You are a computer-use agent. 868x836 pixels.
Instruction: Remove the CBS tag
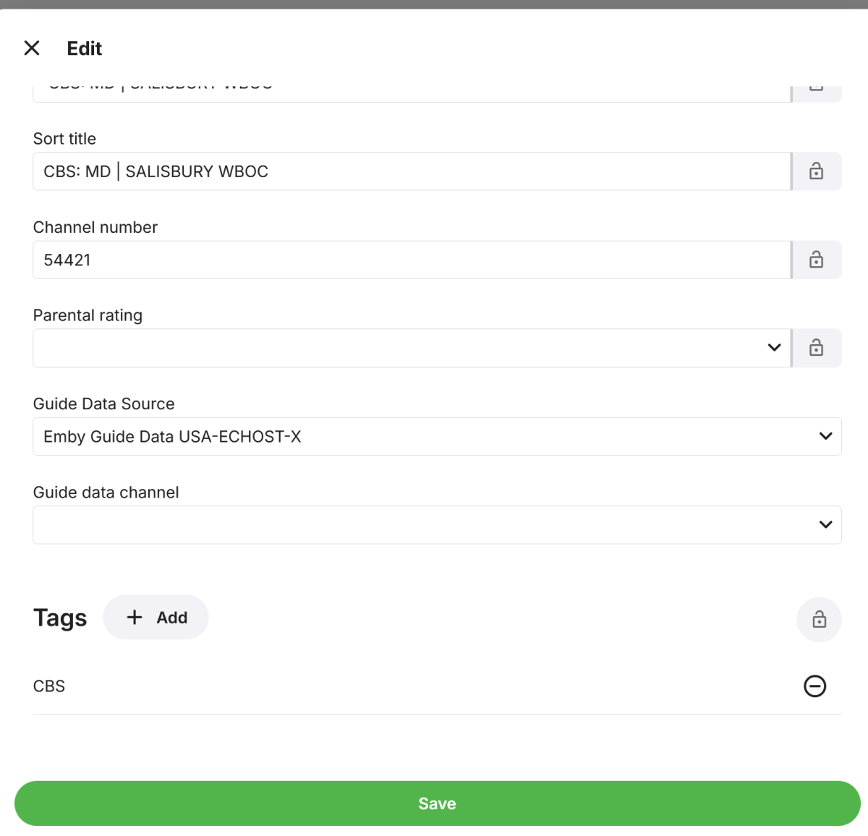pos(814,686)
